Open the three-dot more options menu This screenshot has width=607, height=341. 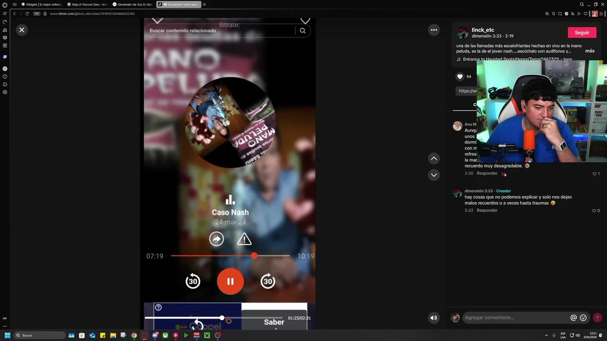click(x=434, y=30)
